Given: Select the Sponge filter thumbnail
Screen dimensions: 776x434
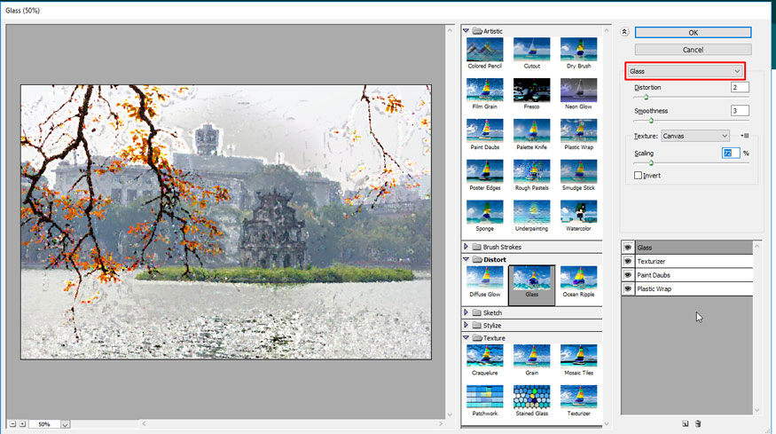Looking at the screenshot, I should (484, 212).
